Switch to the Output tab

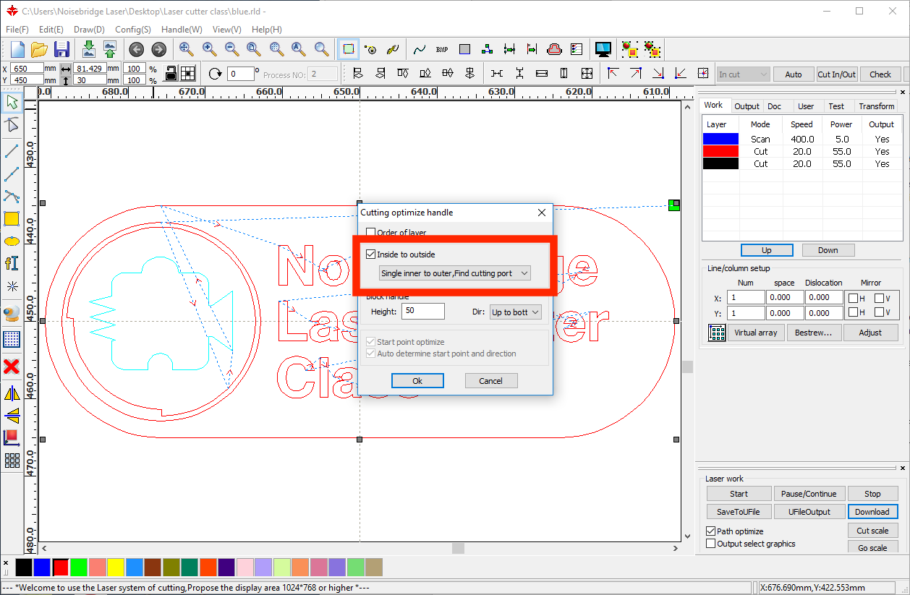pos(747,106)
